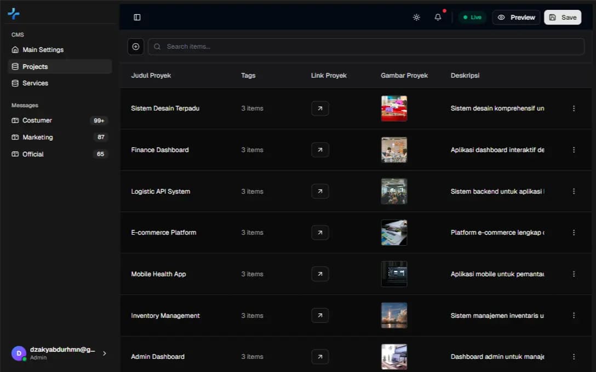
Task: Toggle the sidebar panel icon
Action: (x=137, y=18)
